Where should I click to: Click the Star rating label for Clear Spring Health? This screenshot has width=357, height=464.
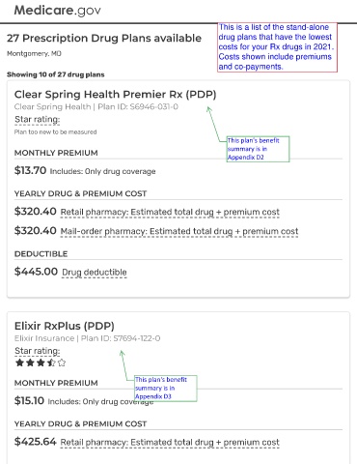[38, 120]
